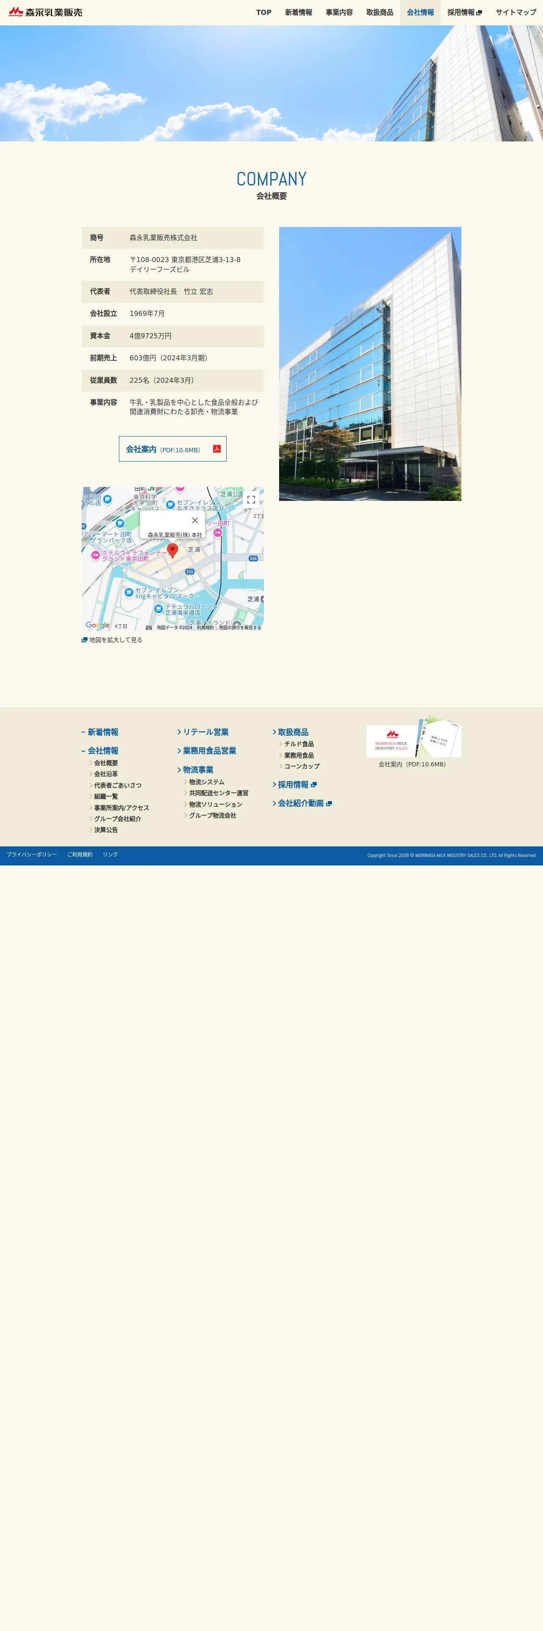
Task: Open 事業内容 in the top navigation
Action: [x=340, y=13]
